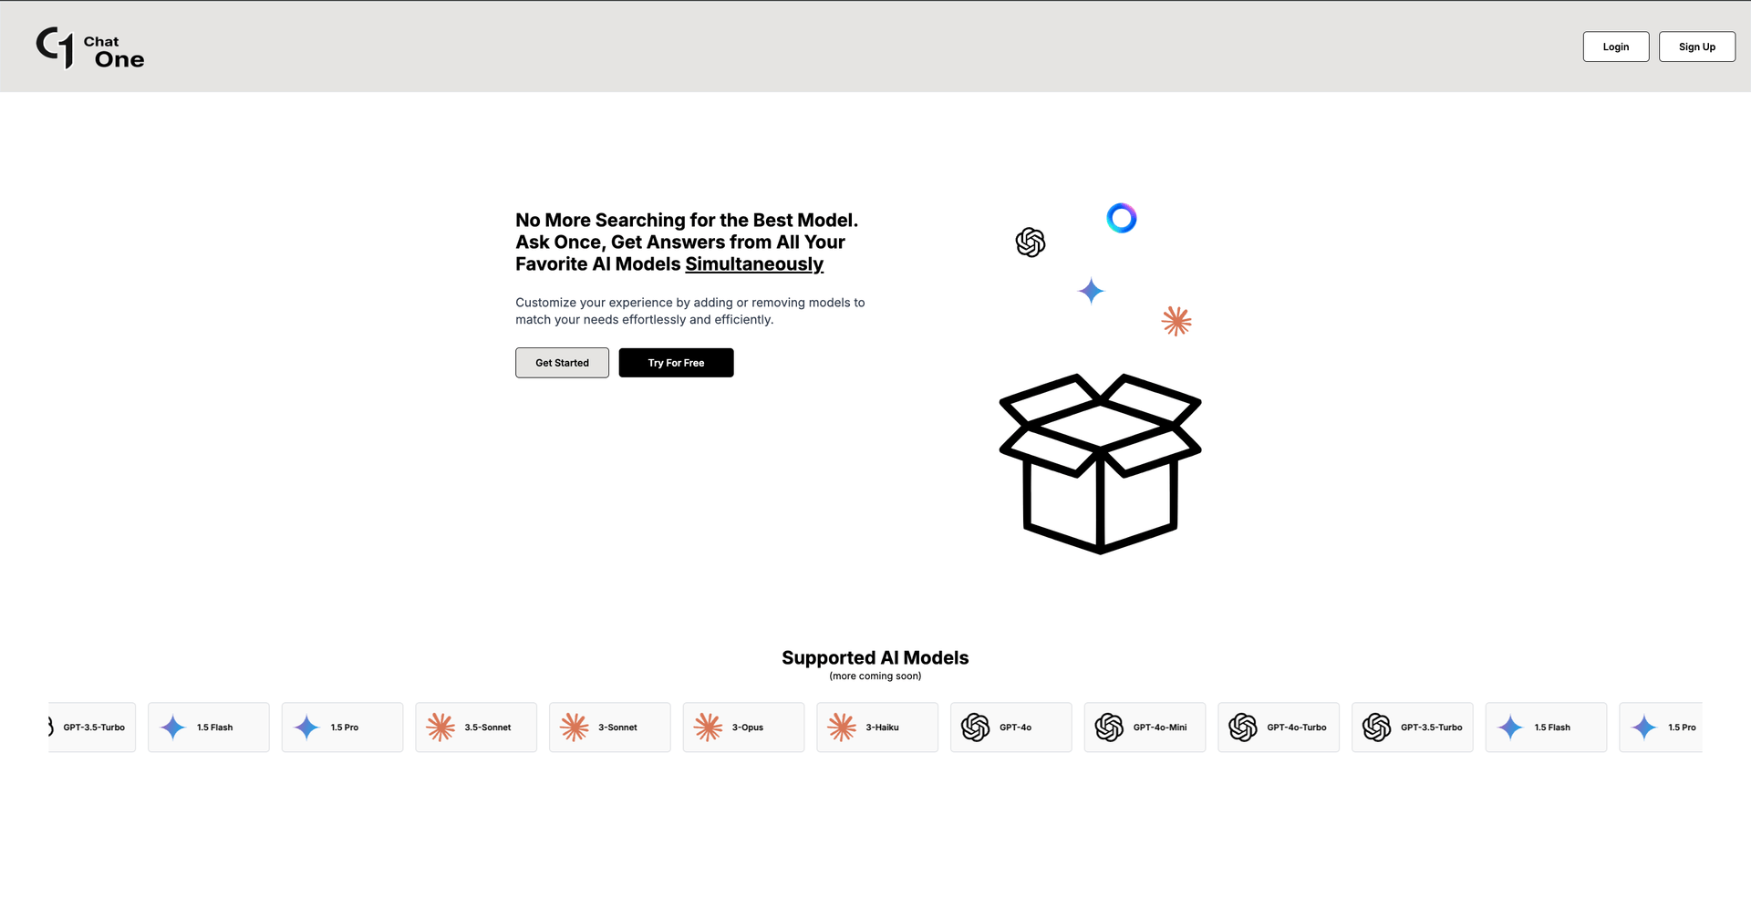The width and height of the screenshot is (1751, 898).
Task: Click the floating orange starburst above the box
Action: coord(1176,321)
